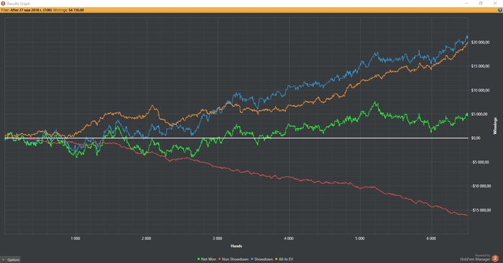Click the 2 000 hands tick label
Screen dimensions: 503x263
click(147, 239)
